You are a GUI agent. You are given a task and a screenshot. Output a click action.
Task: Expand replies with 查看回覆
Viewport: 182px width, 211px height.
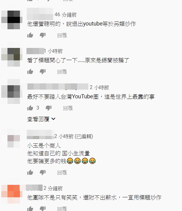(41, 119)
